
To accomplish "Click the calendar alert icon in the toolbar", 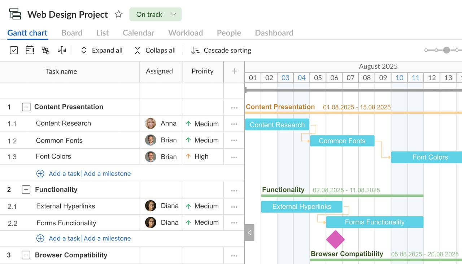I will 30,50.
